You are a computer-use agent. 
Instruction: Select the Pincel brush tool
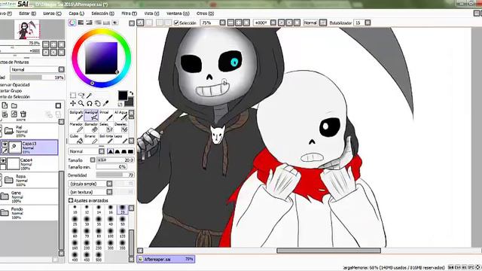point(105,115)
